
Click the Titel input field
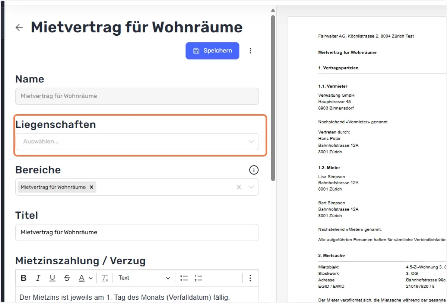[x=137, y=232]
